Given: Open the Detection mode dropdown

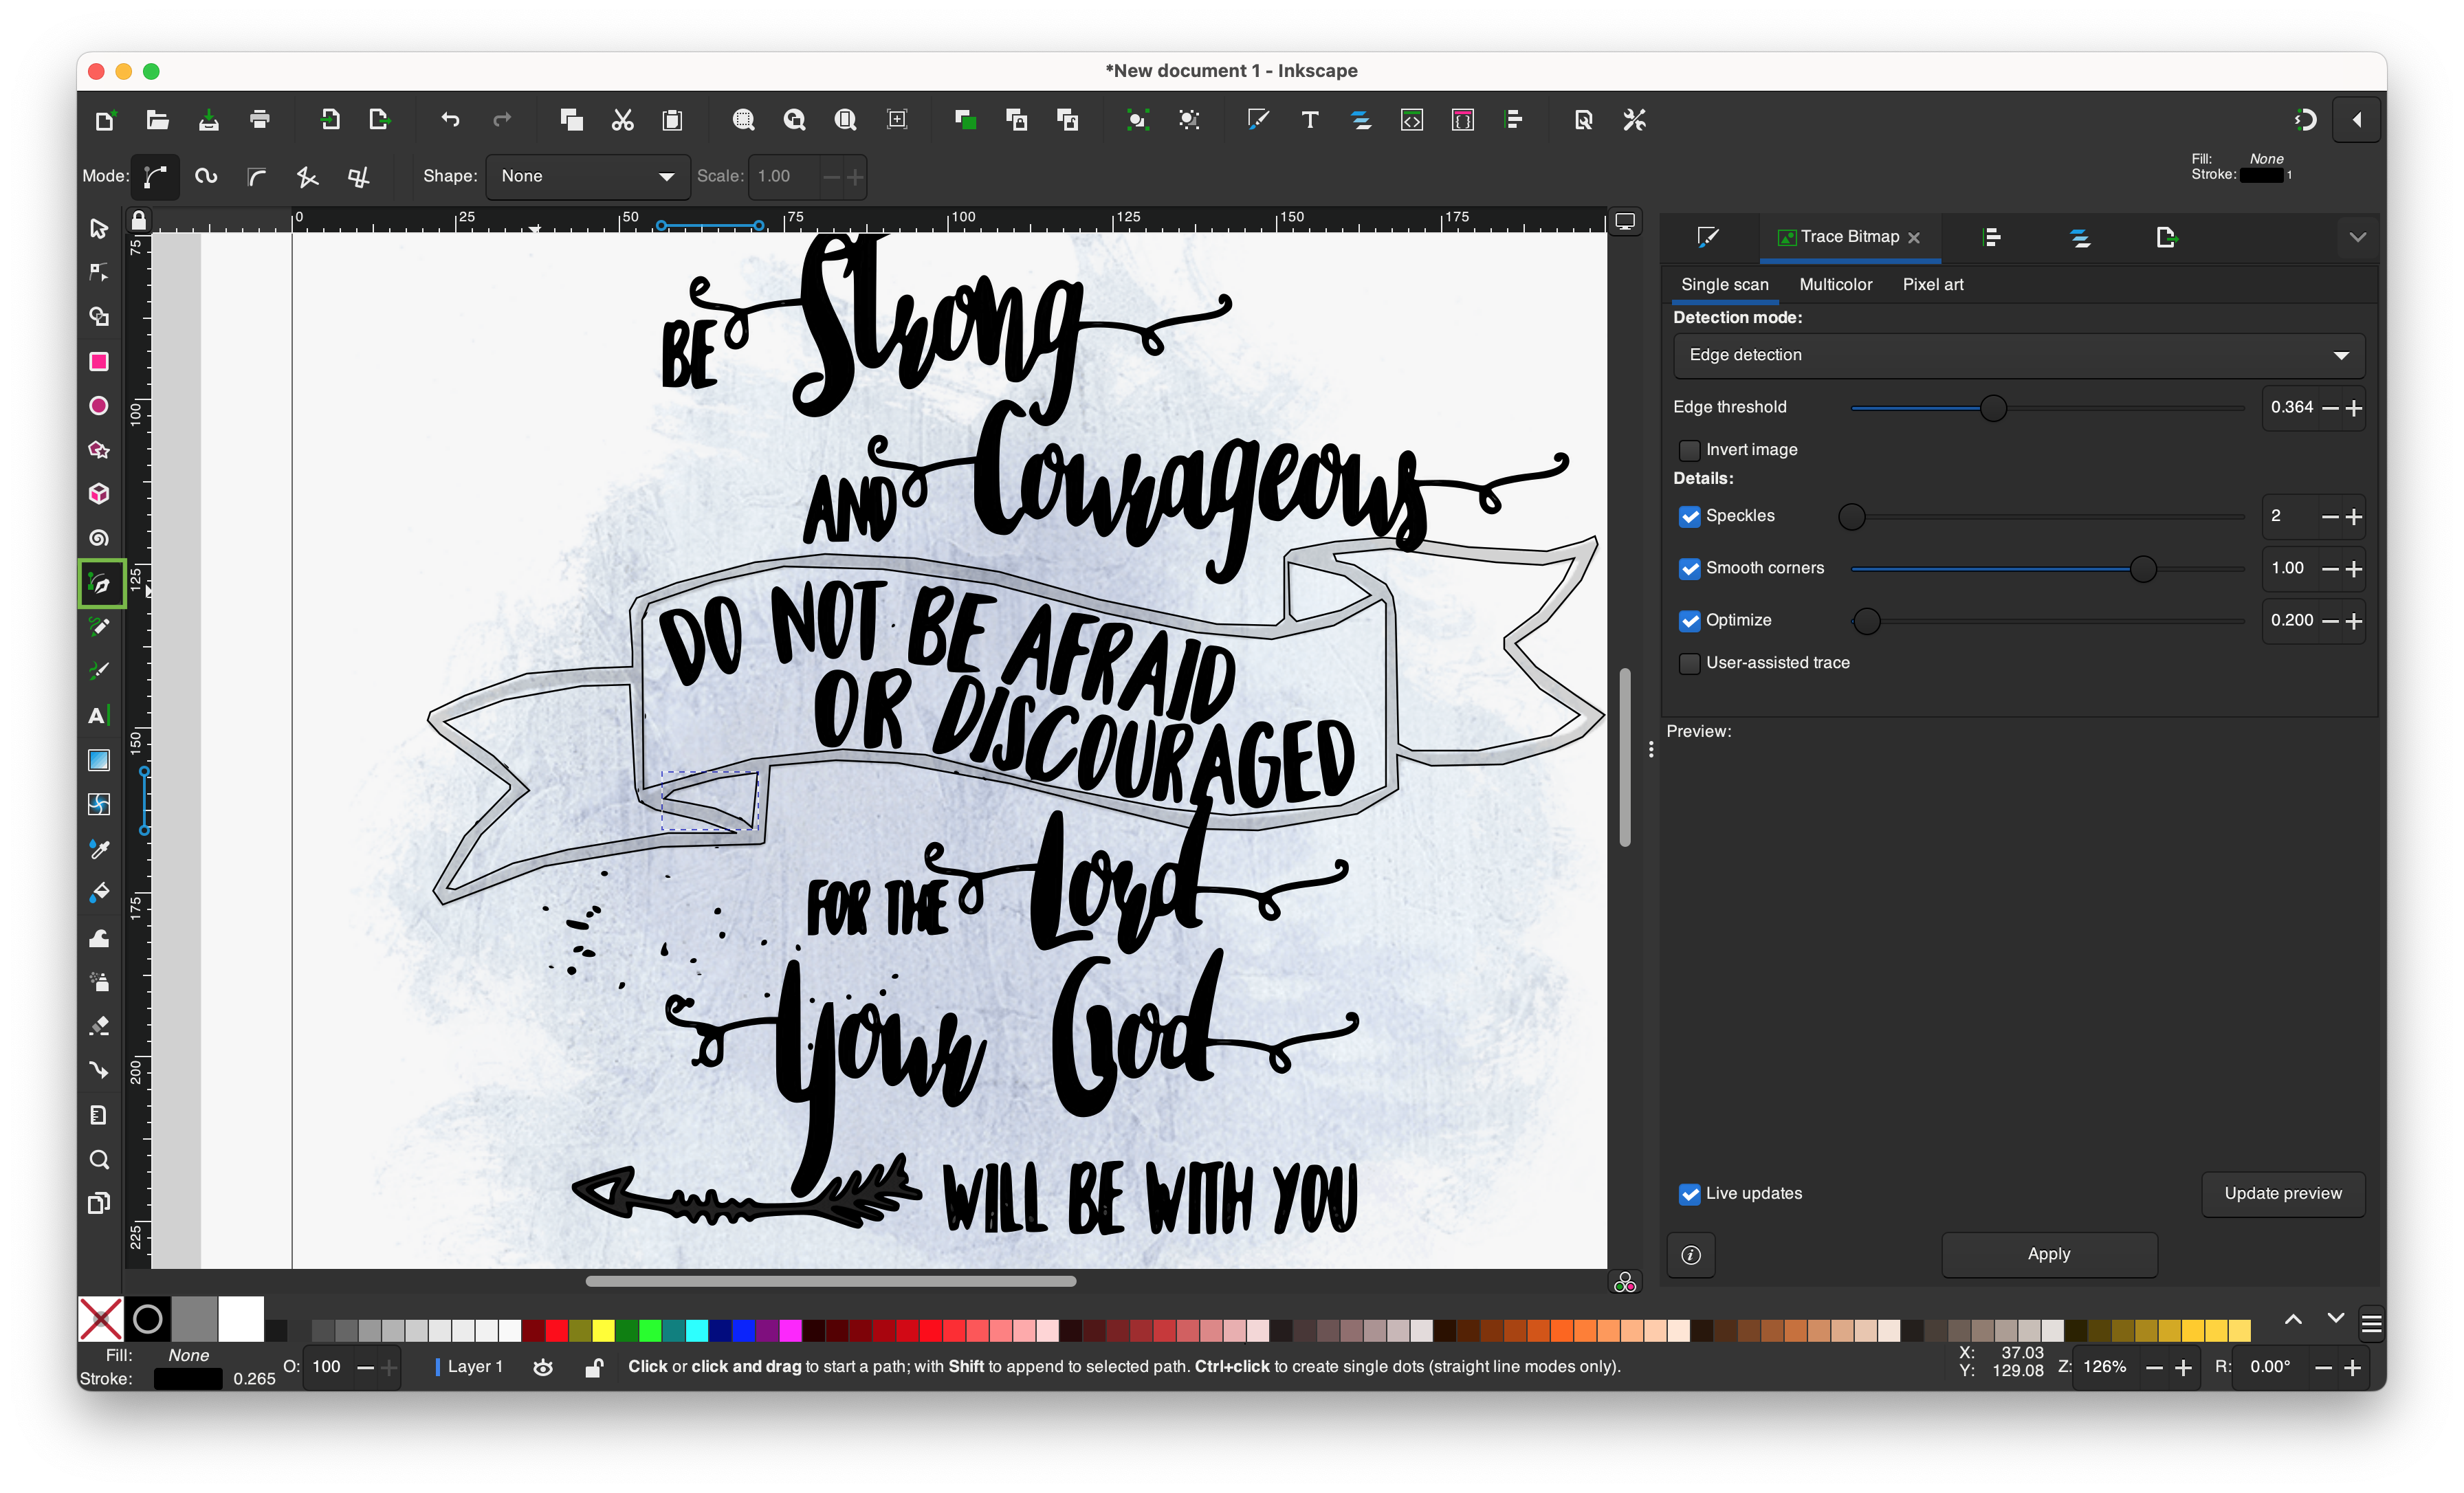Looking at the screenshot, I should click(x=2018, y=355).
